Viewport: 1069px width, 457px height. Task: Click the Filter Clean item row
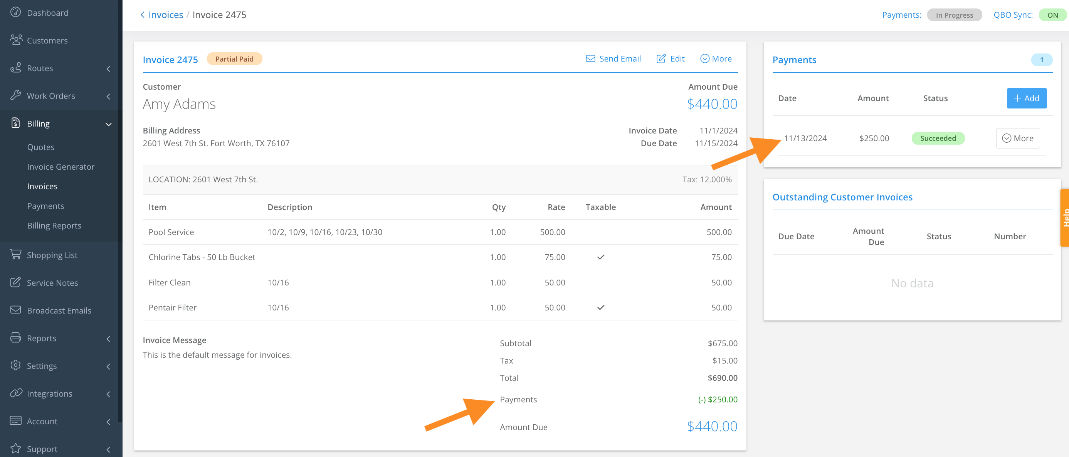[440, 283]
